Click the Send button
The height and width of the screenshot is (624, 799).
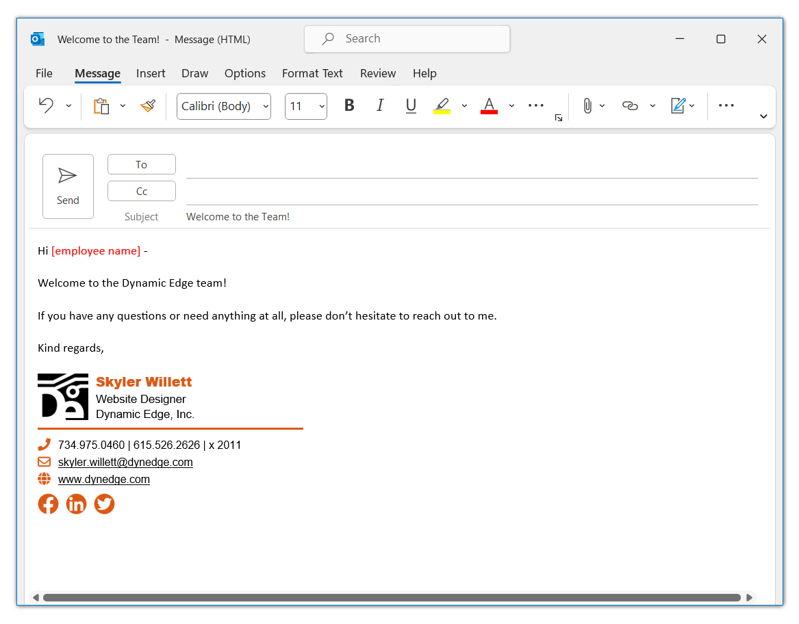click(68, 186)
